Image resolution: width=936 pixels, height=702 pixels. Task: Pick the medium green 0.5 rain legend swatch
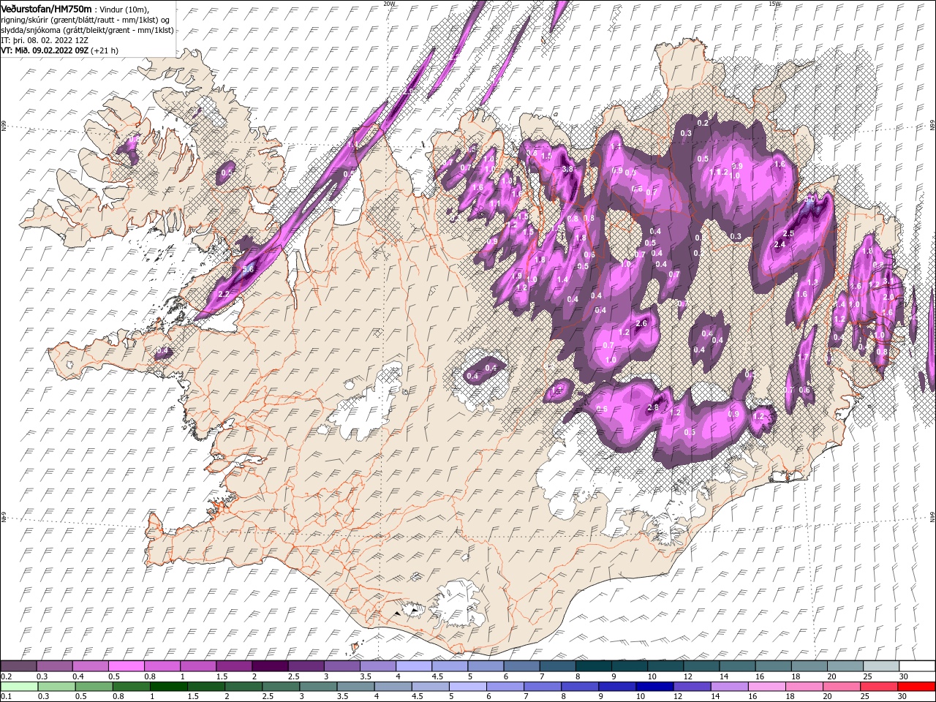click(x=94, y=687)
